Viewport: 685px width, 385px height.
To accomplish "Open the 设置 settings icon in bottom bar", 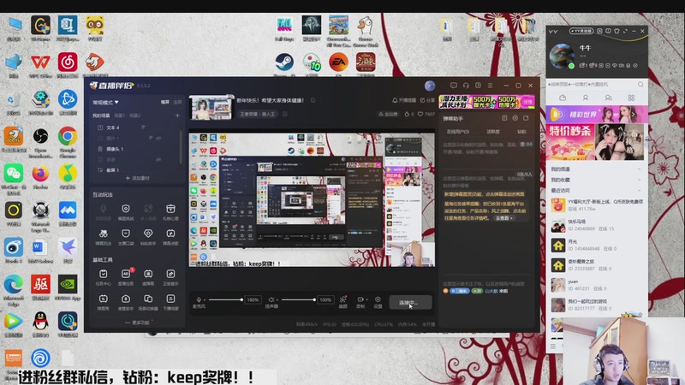I will click(378, 301).
